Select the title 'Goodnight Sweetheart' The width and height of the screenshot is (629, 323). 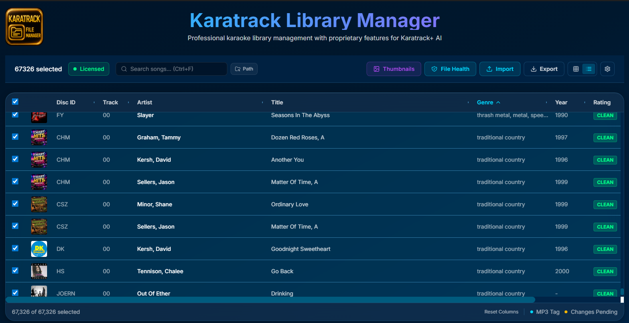[x=301, y=249]
